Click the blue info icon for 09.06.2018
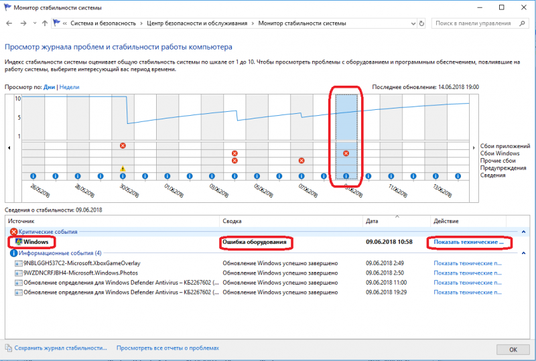 tap(346, 176)
